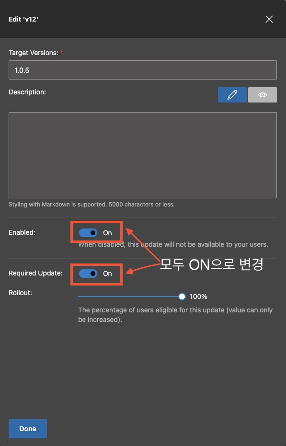Click the Rollout slider handle
The image size is (286, 446).
click(182, 297)
